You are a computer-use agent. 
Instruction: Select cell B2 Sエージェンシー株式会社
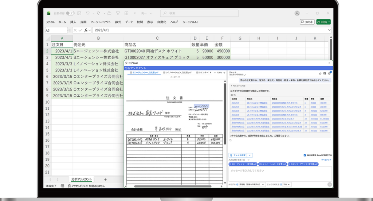(x=98, y=51)
